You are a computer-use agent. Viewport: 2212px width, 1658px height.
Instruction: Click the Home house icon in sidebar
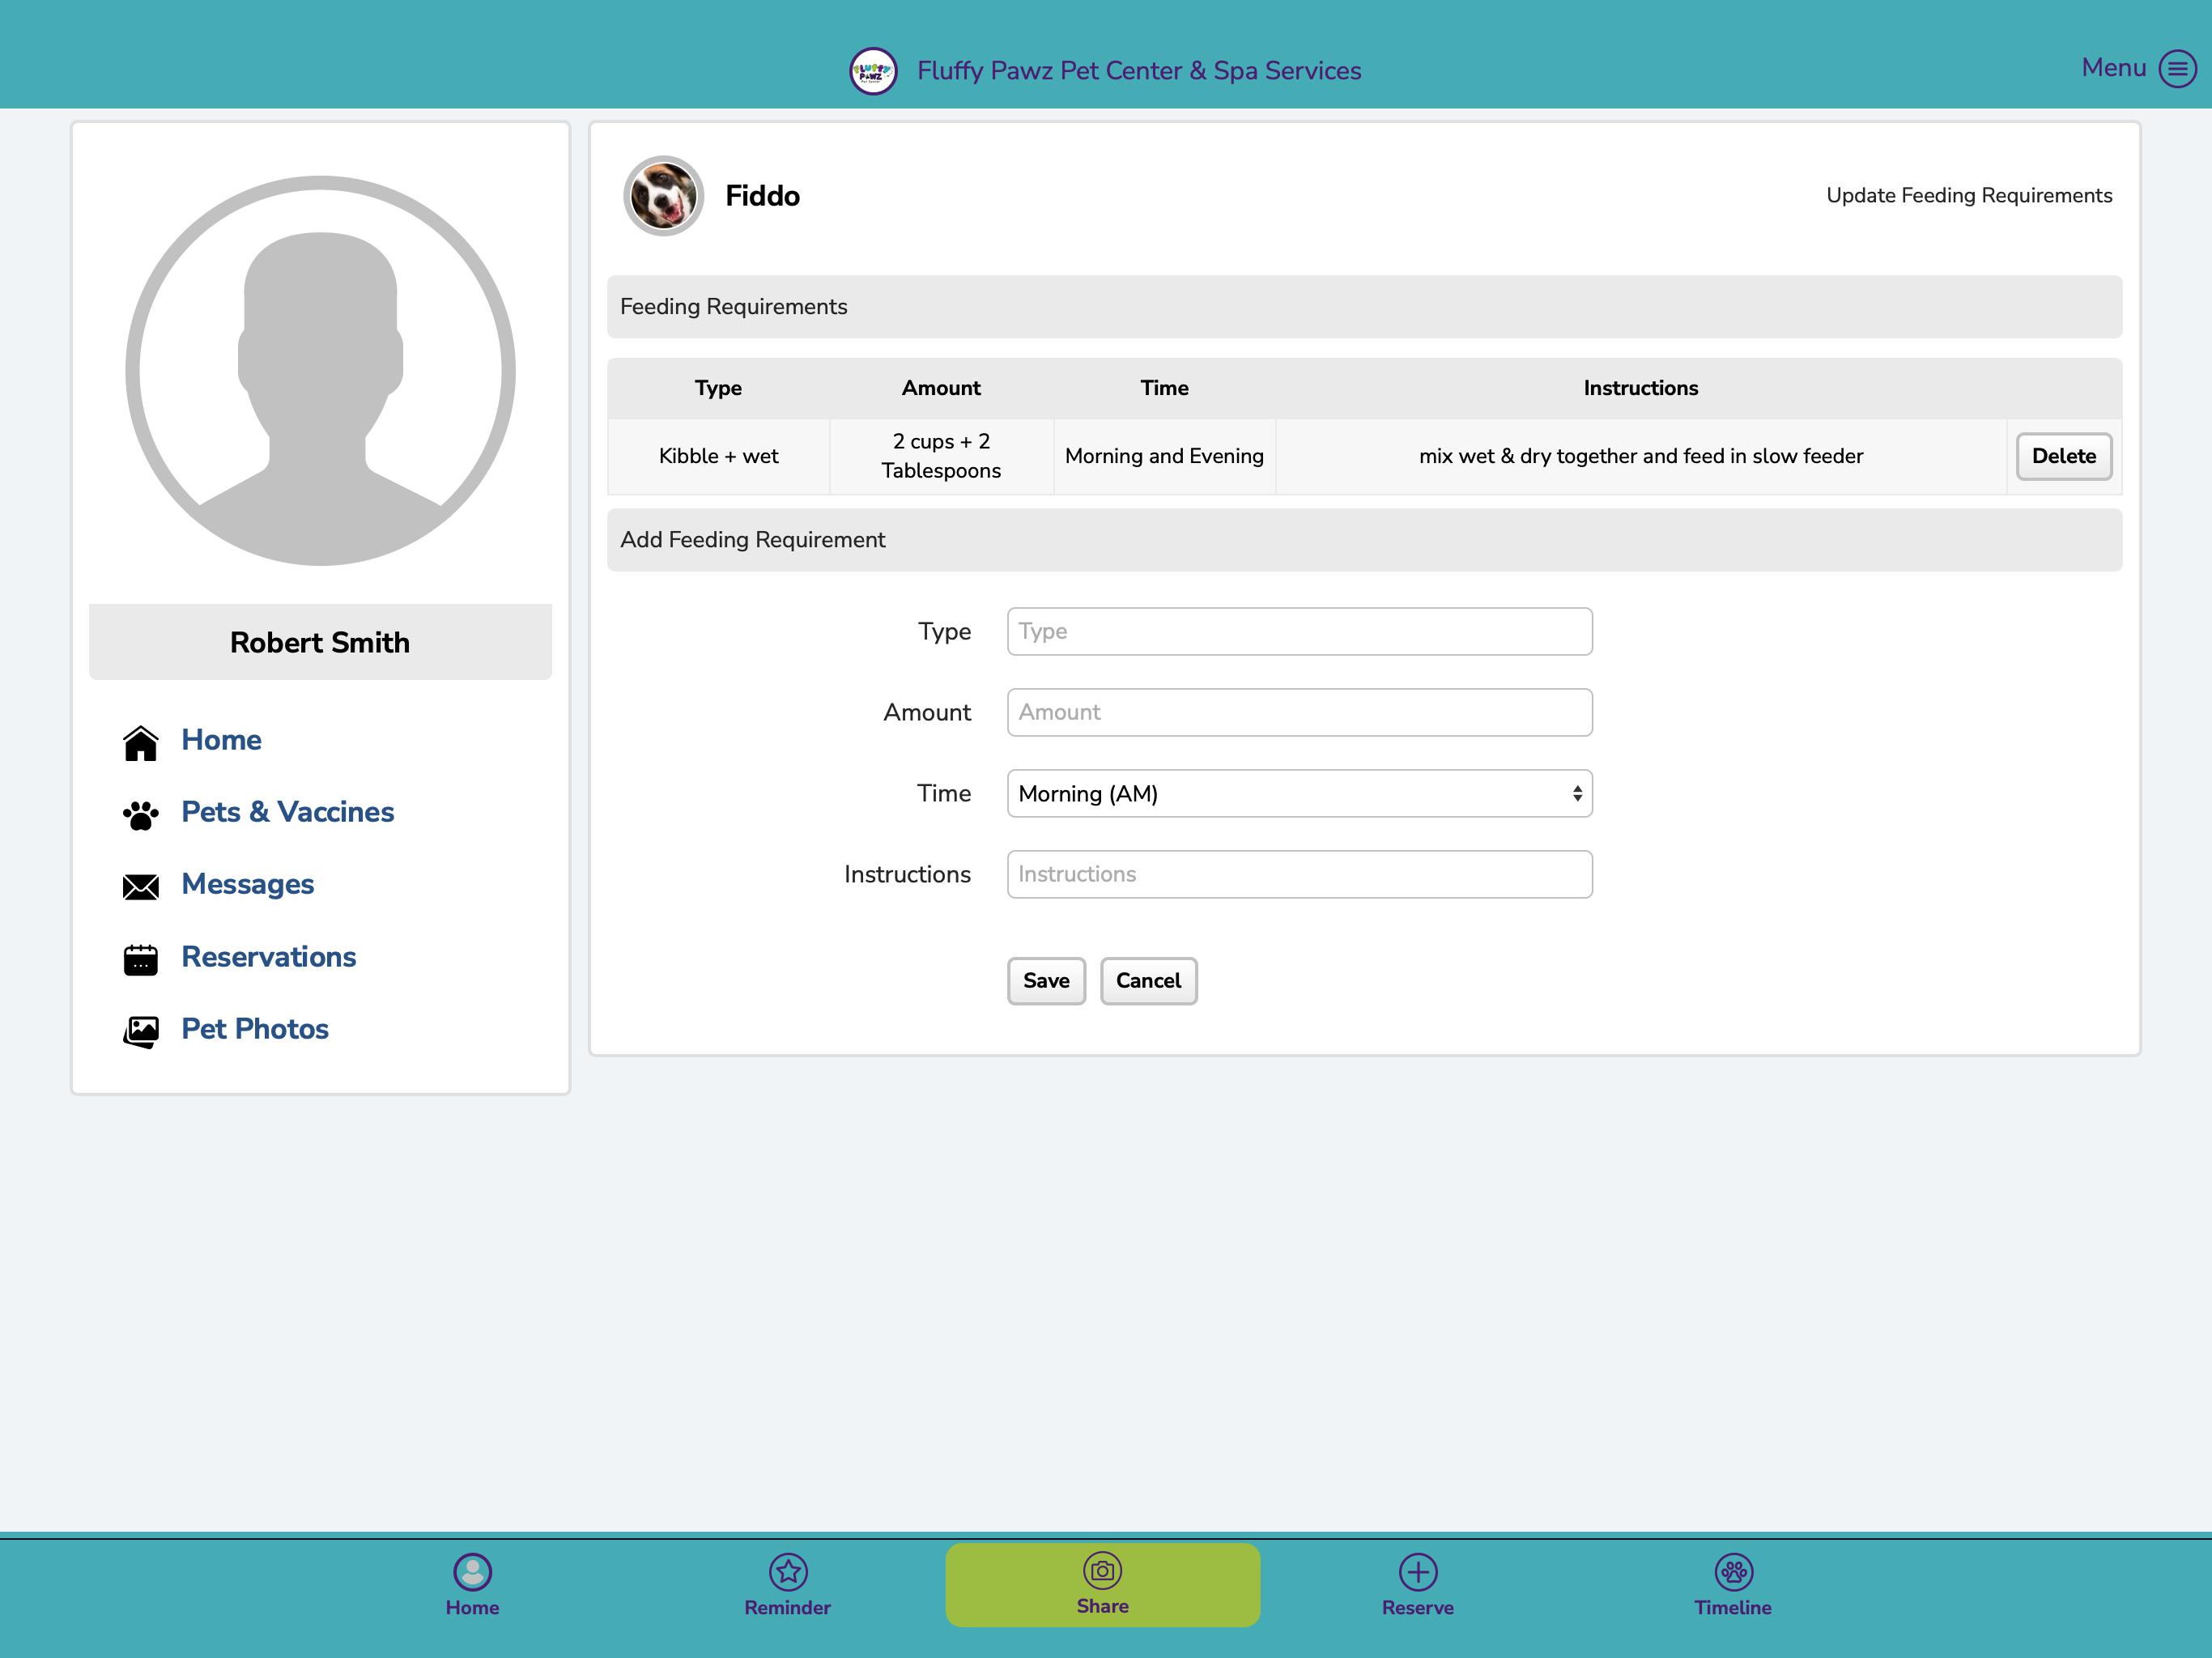[x=141, y=743]
